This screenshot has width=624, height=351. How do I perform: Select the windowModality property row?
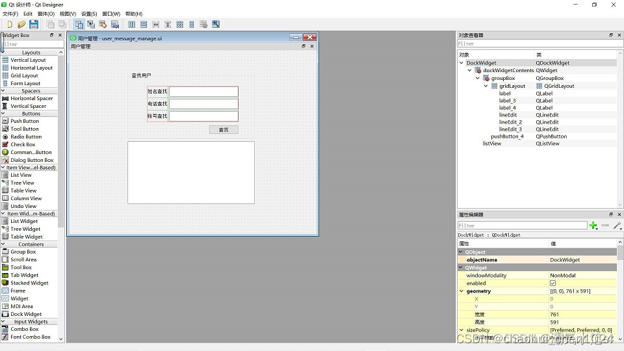538,276
